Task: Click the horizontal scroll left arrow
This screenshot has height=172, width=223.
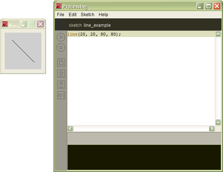Action: point(70,128)
